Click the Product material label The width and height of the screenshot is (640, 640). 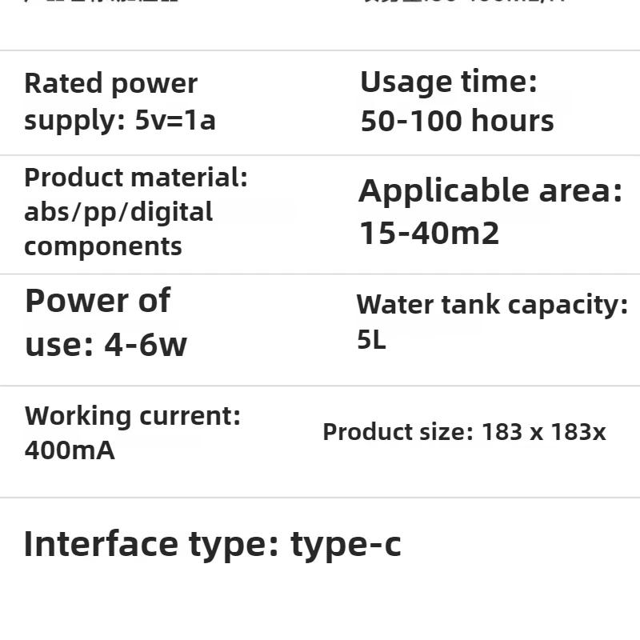point(136,177)
